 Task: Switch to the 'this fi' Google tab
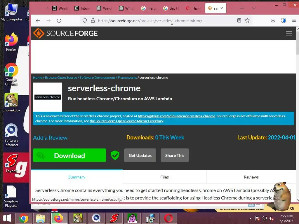tap(171, 8)
